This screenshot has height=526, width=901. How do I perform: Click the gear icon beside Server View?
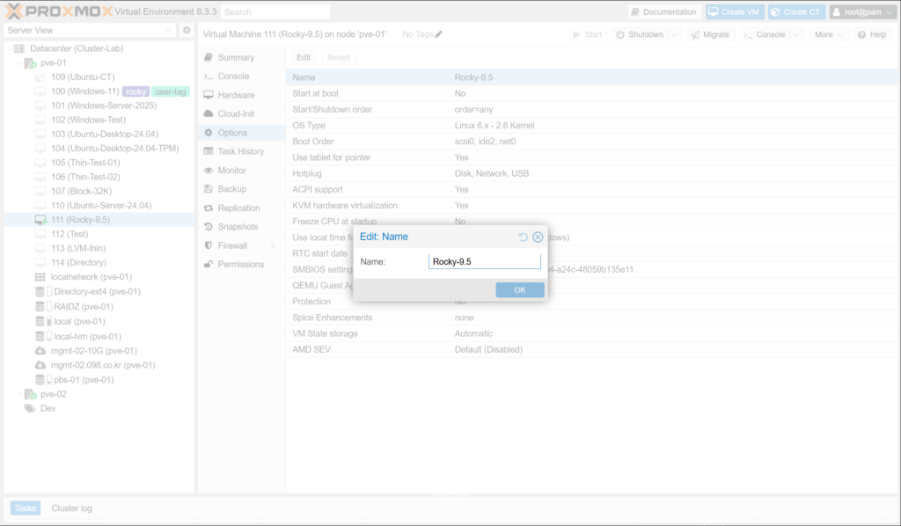tap(187, 30)
